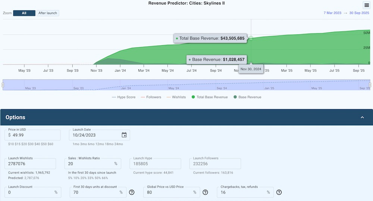This screenshot has width=373, height=201.
Task: Focus the Launch Discount field
Action: point(33,192)
